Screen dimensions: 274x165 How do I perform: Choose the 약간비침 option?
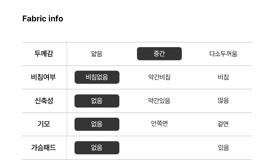[x=159, y=77]
